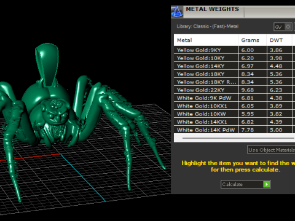Image resolution: width=295 pixels, height=221 pixels.
Task: Select the White Gold:14K PdW row
Action: (x=234, y=130)
